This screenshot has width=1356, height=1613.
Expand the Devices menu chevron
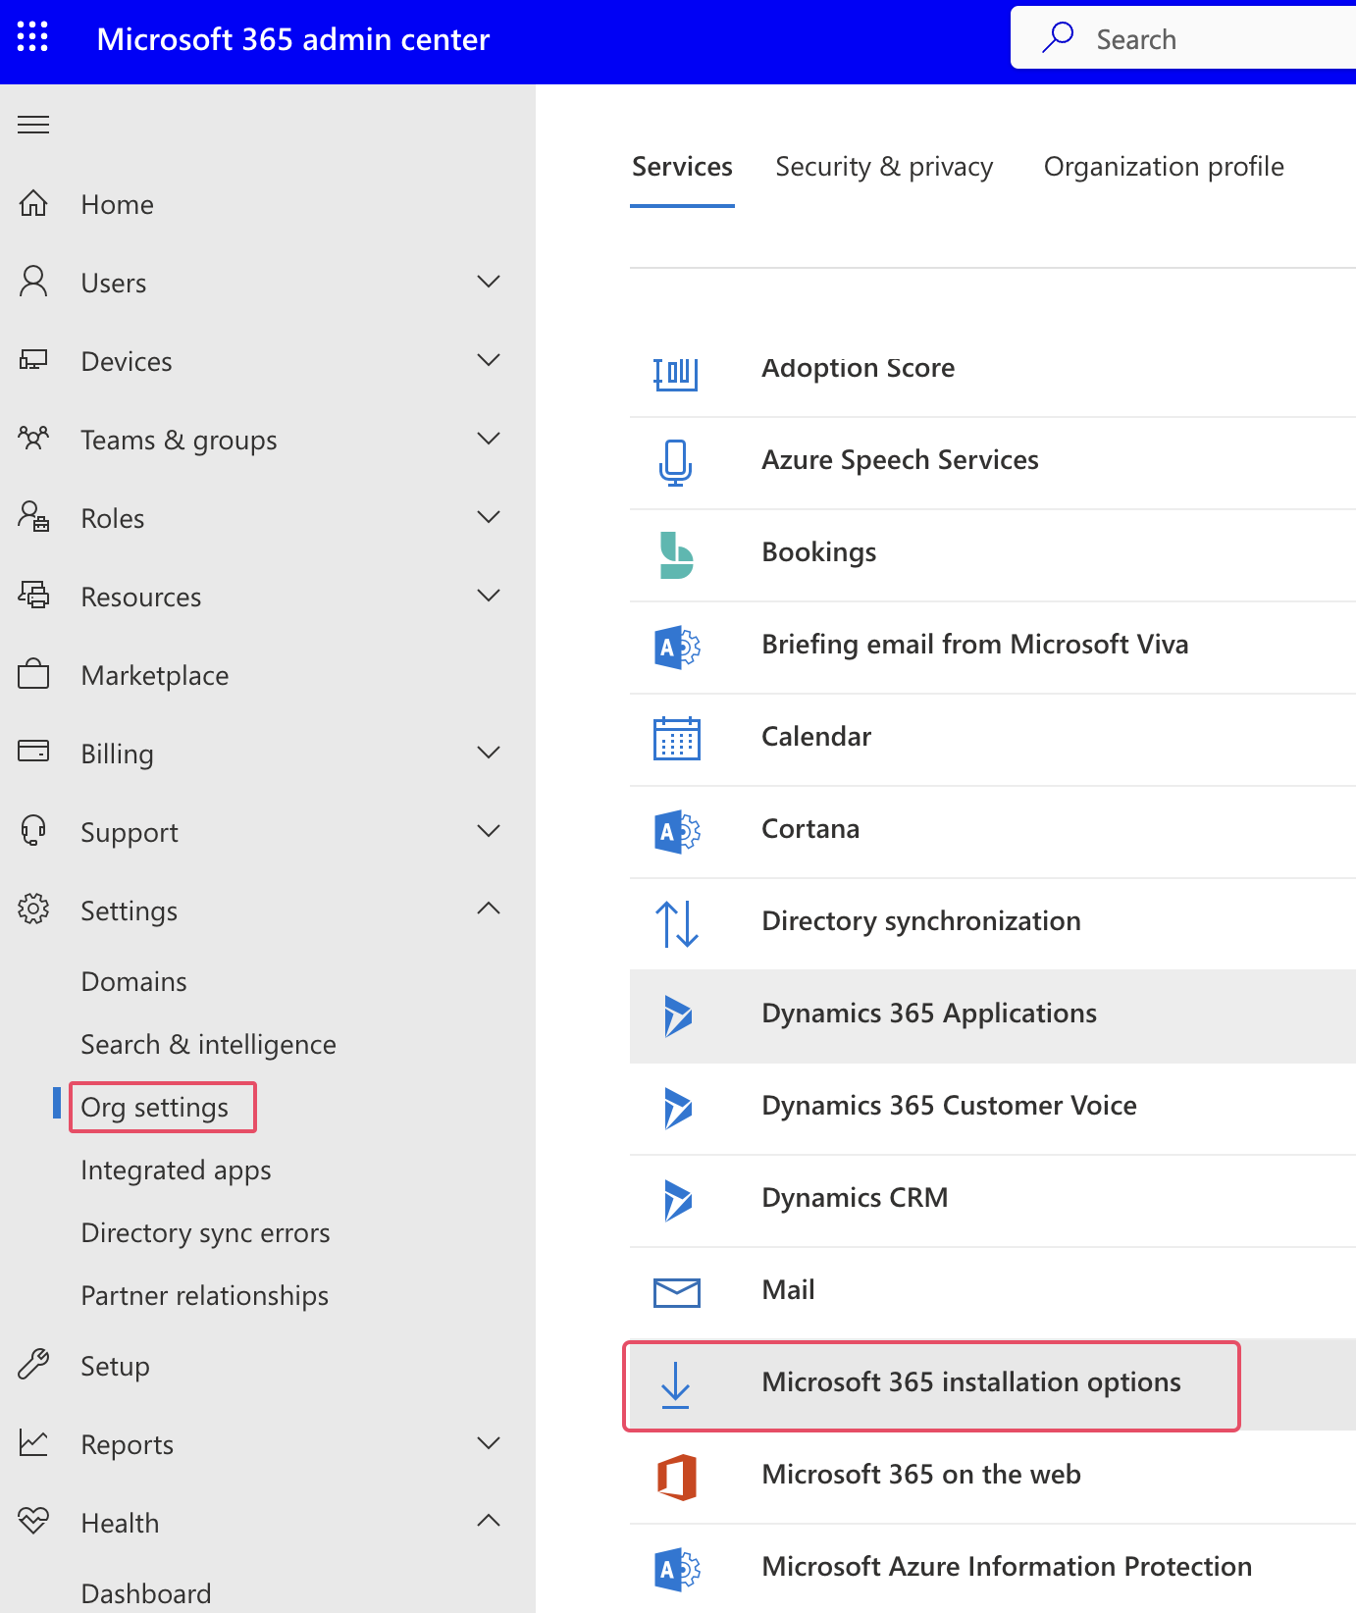[x=489, y=360]
